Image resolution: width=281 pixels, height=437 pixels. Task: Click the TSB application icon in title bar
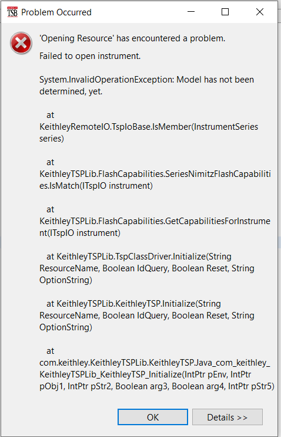12,12
